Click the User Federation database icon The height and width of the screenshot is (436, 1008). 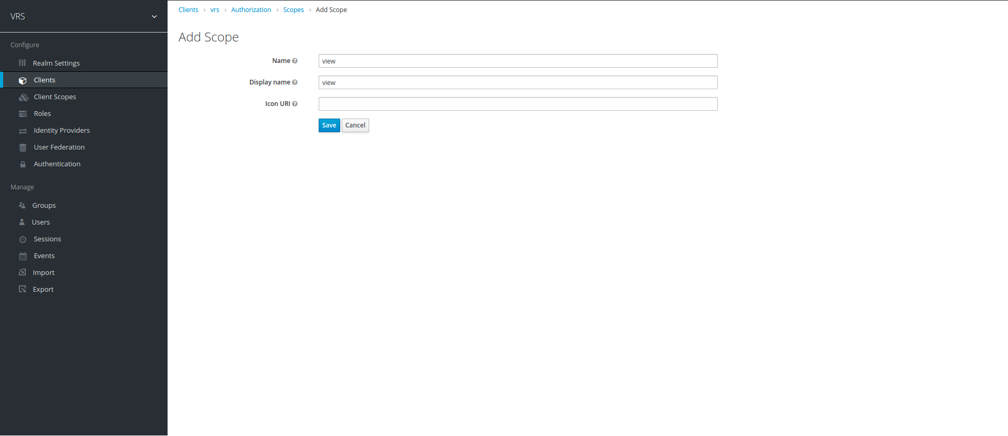[23, 147]
